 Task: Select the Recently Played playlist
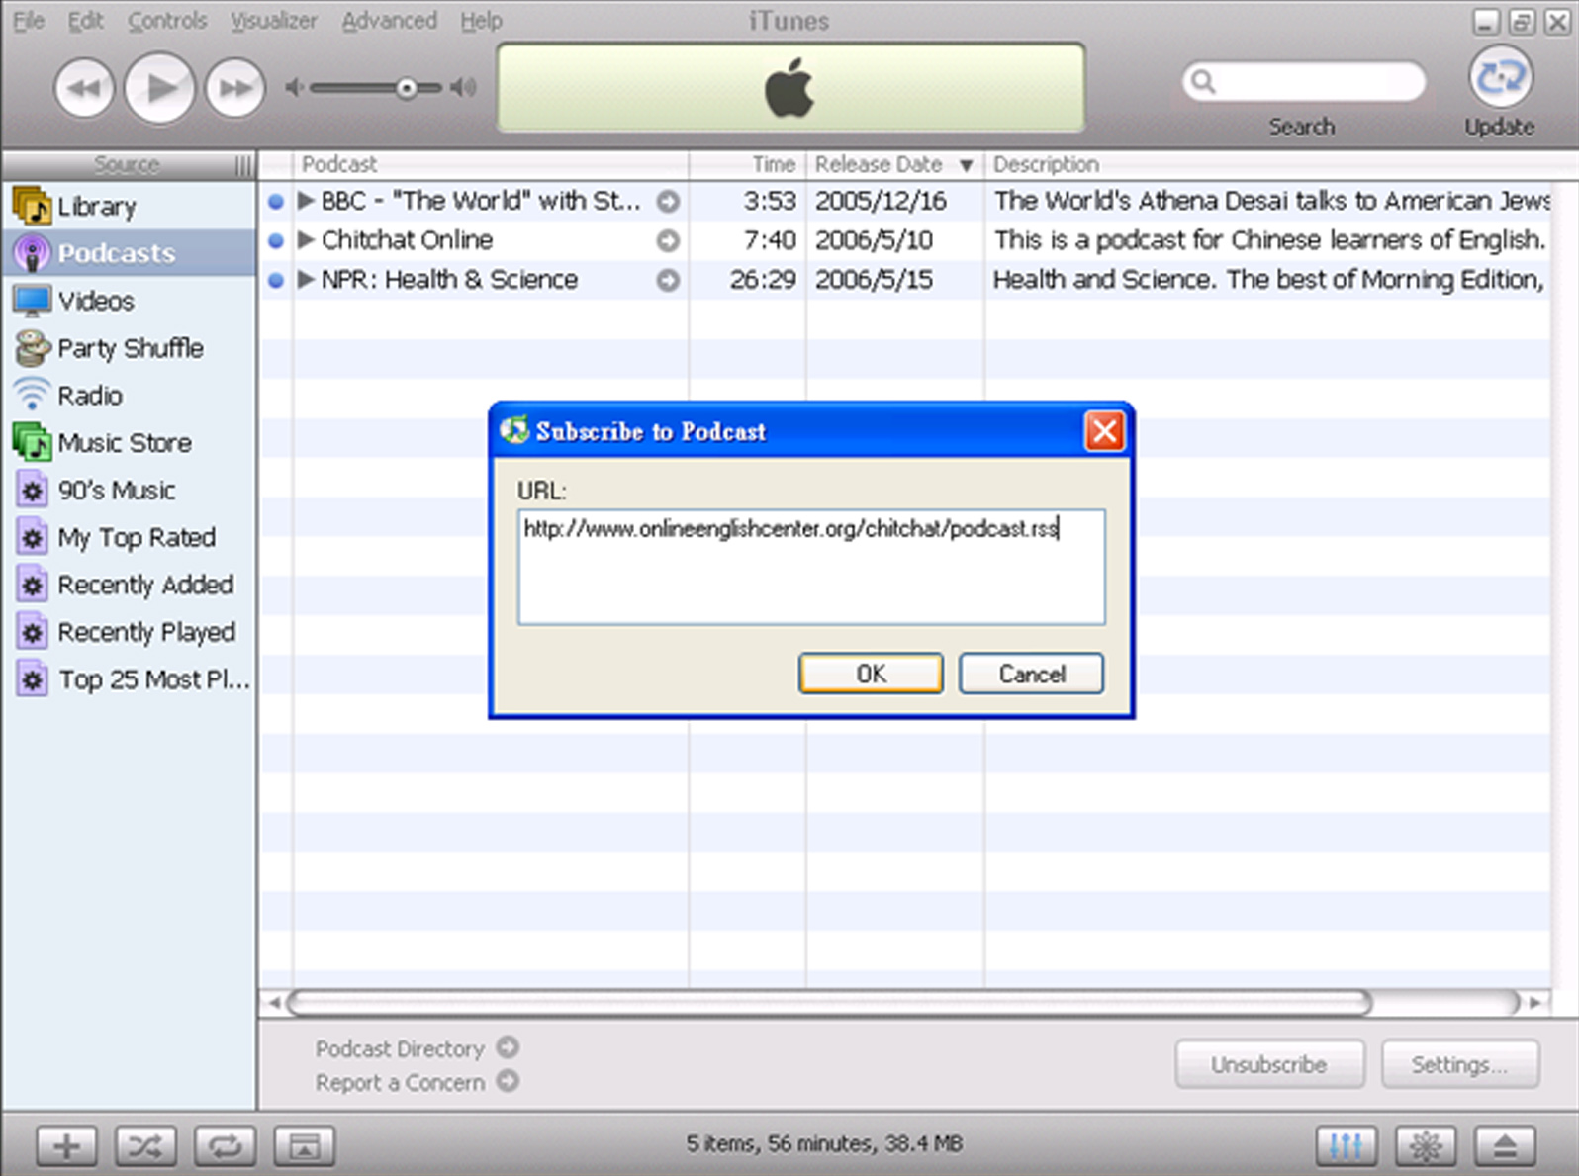[x=129, y=632]
